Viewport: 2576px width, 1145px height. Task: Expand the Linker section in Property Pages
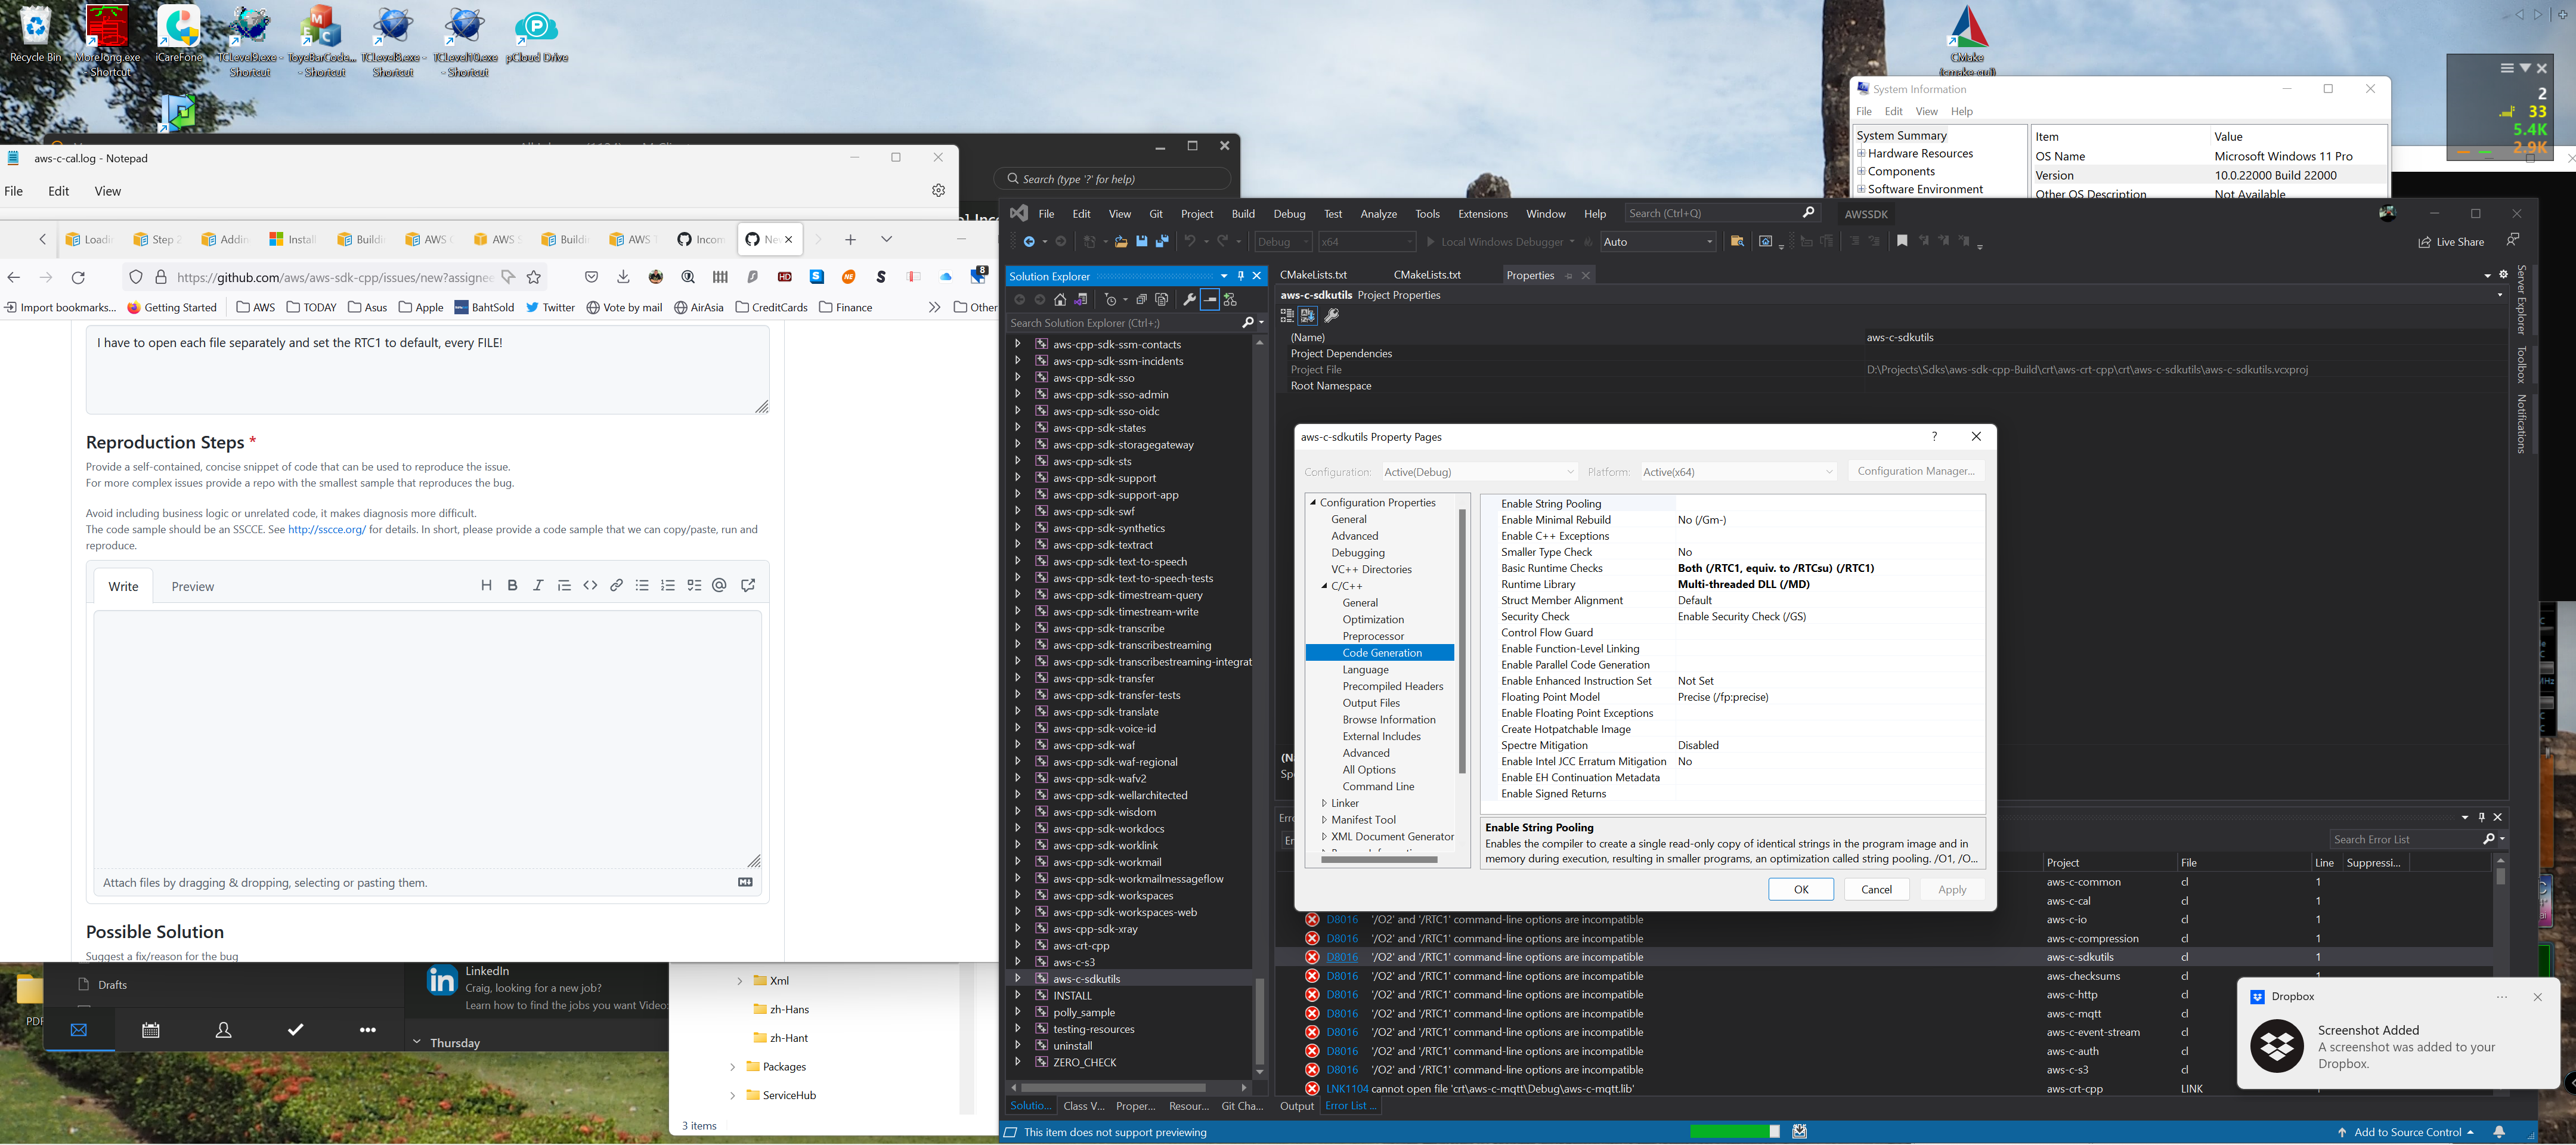coord(1324,803)
